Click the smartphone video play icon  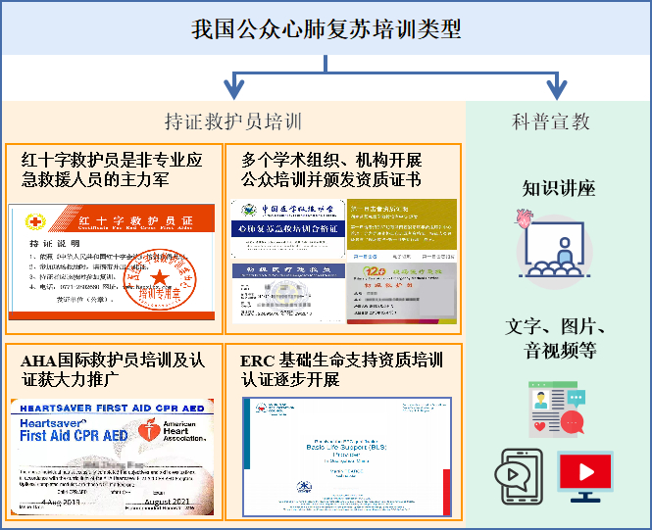[x=519, y=475]
